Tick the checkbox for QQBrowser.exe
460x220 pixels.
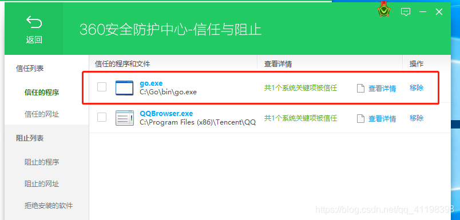point(102,117)
